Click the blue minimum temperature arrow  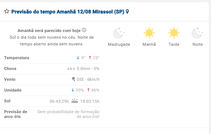coord(78,58)
